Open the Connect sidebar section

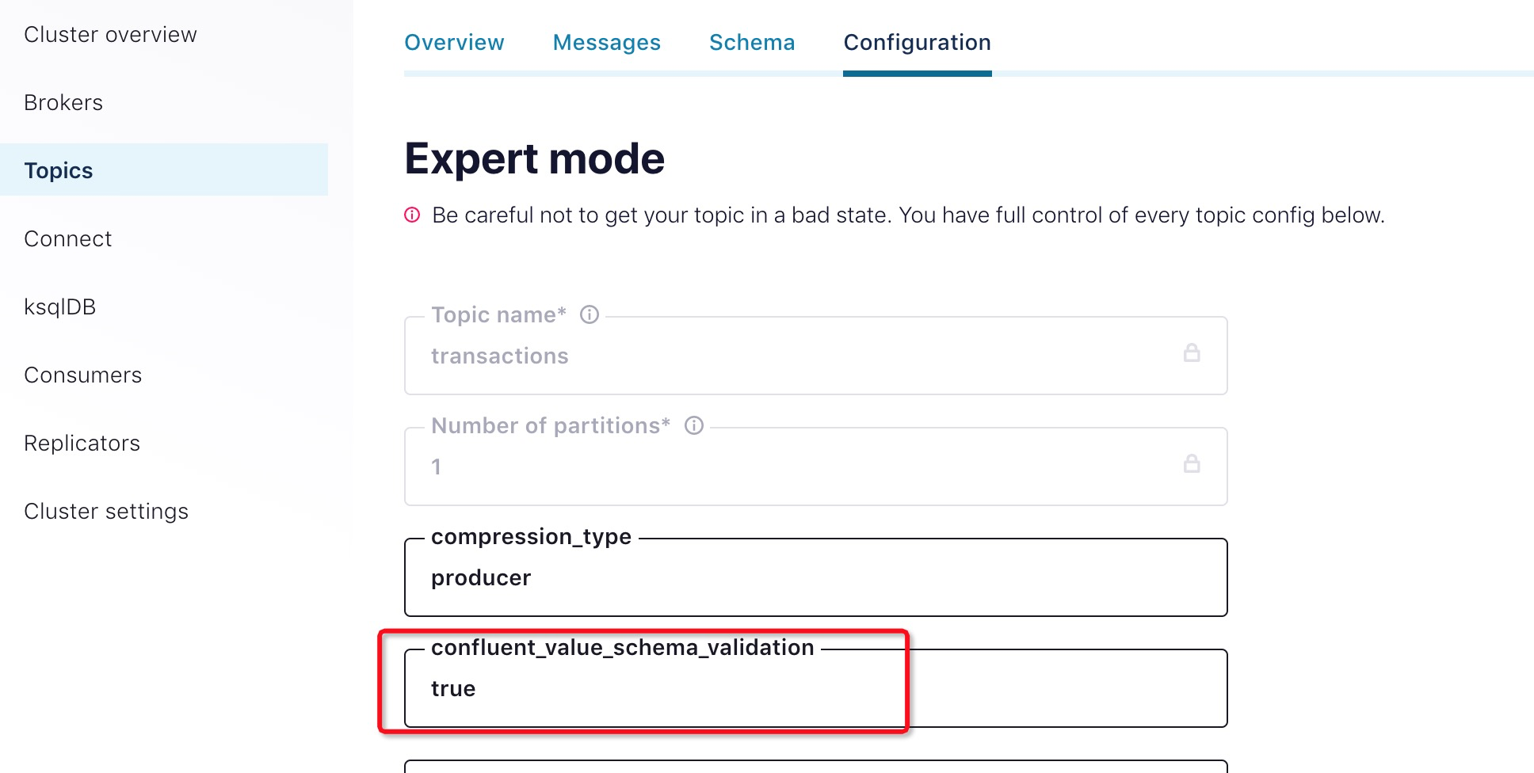pyautogui.click(x=68, y=239)
